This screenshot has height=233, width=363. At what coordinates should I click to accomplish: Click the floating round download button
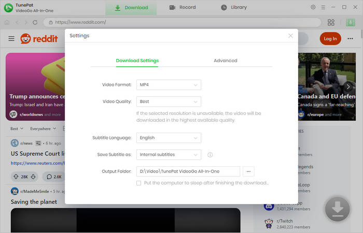(337, 209)
